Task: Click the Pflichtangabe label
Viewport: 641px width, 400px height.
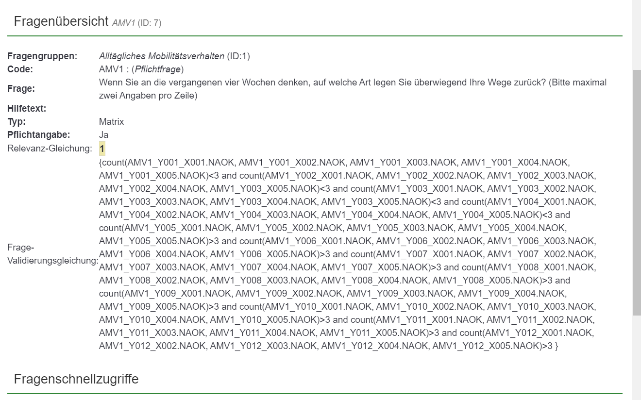Action: (x=38, y=135)
